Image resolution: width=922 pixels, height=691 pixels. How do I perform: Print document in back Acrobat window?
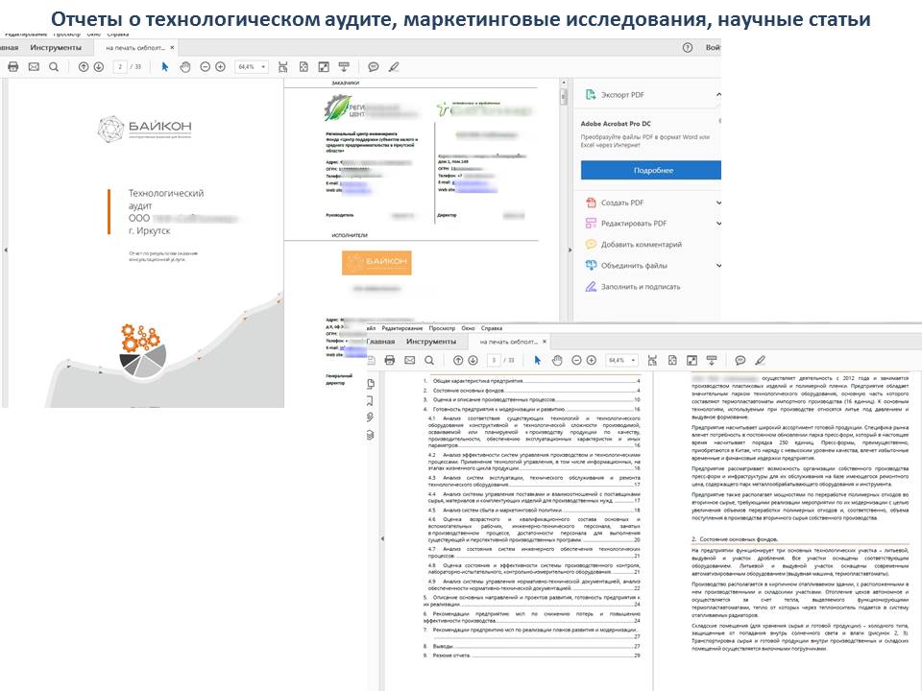pyautogui.click(x=12, y=67)
